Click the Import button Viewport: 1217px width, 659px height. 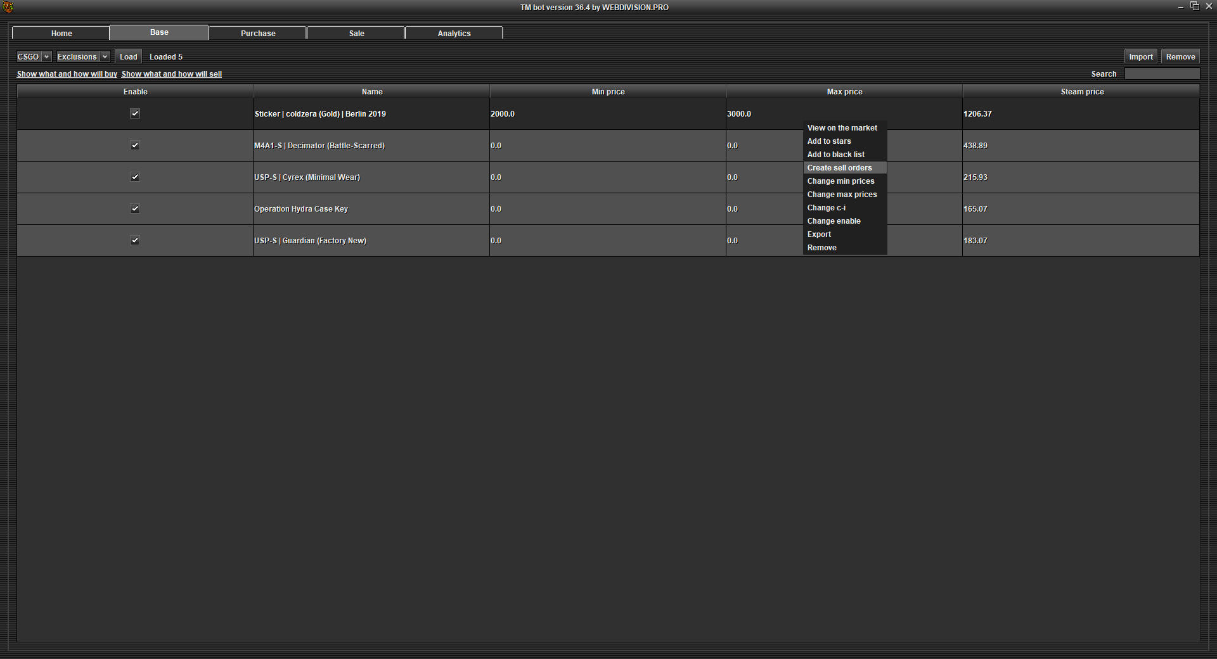click(1140, 56)
